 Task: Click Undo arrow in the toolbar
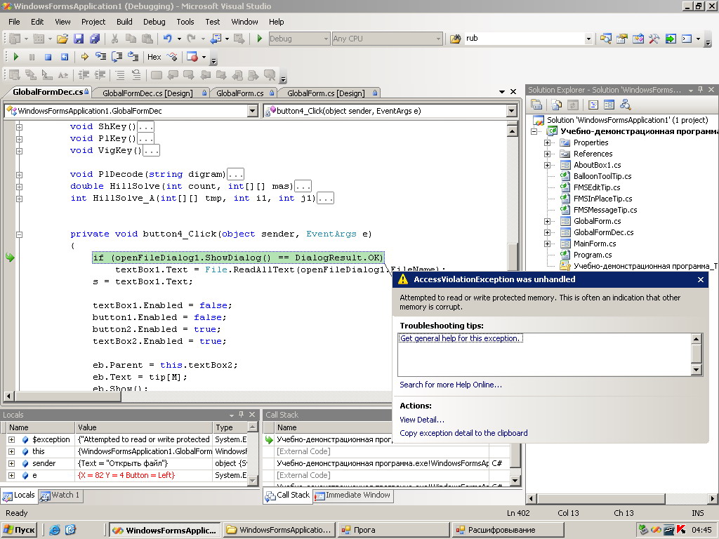point(167,39)
